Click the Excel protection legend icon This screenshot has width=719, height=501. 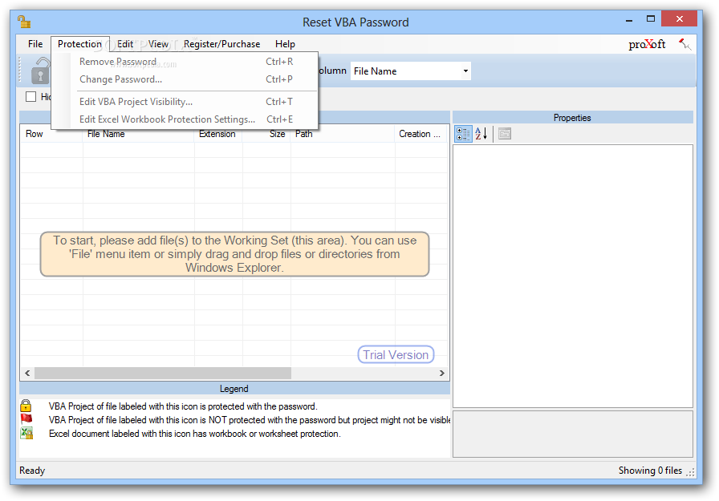[26, 433]
